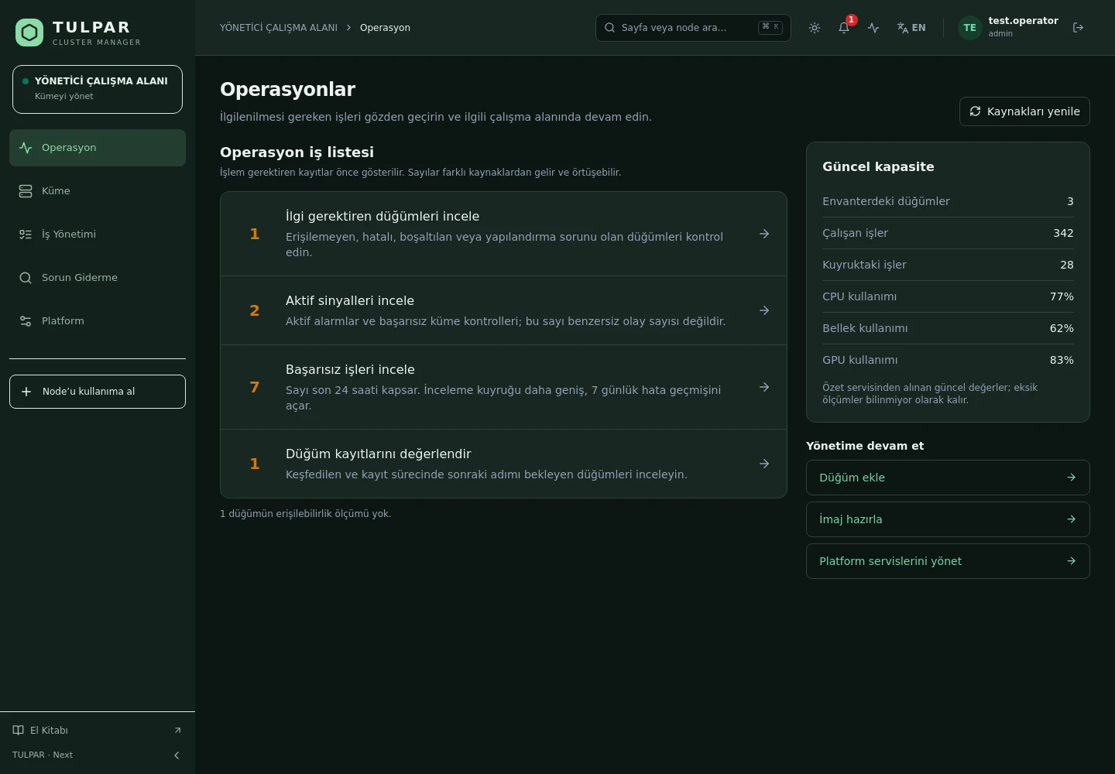This screenshot has width=1115, height=774.
Task: Toggle the light/dark theme sun icon
Action: point(815,28)
